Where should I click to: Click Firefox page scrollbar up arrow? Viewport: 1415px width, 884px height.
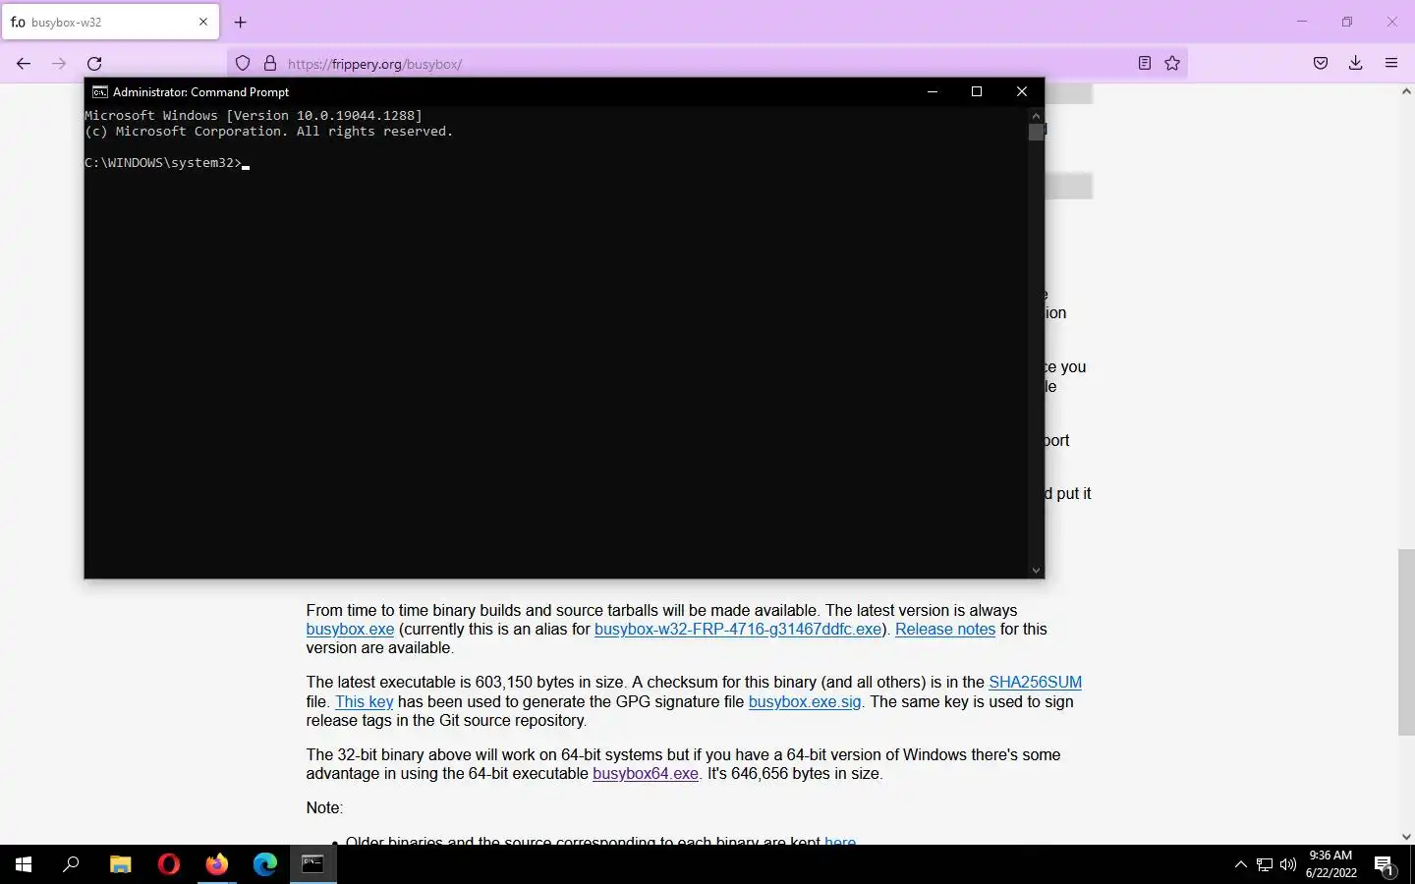(x=1406, y=91)
